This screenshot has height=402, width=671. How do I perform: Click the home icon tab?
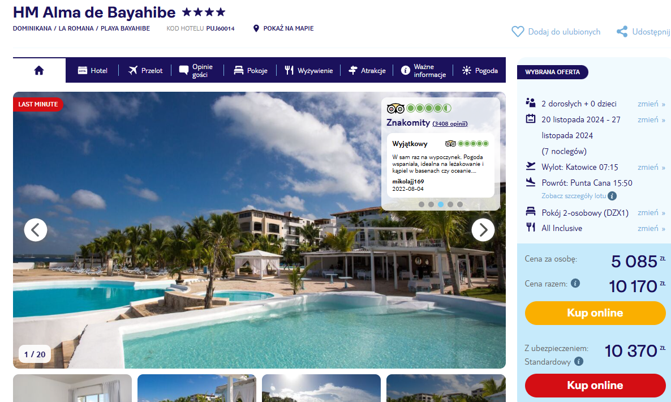pos(39,70)
